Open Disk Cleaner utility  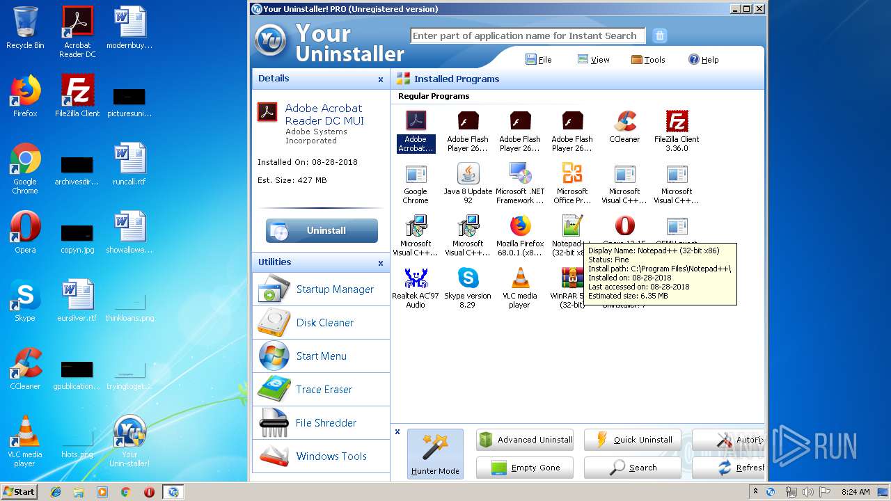(321, 323)
